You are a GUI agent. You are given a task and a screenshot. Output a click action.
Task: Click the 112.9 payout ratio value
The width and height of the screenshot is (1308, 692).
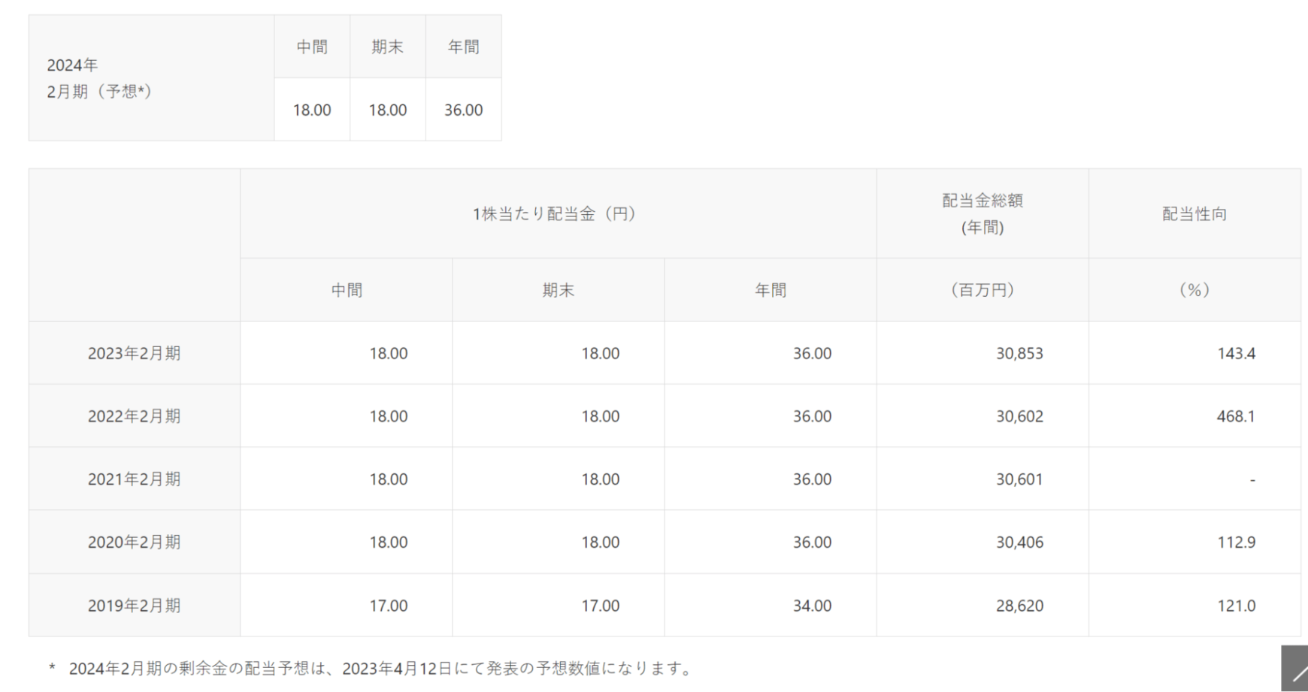click(x=1236, y=542)
